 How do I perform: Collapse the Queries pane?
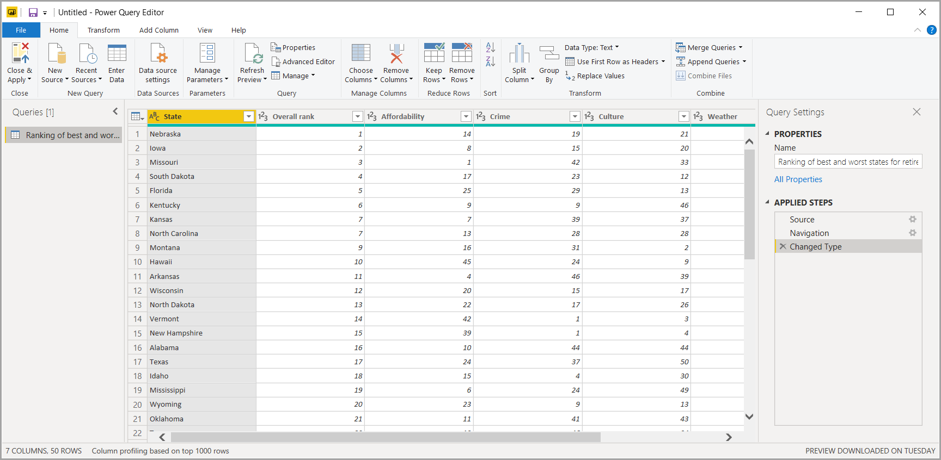click(115, 111)
